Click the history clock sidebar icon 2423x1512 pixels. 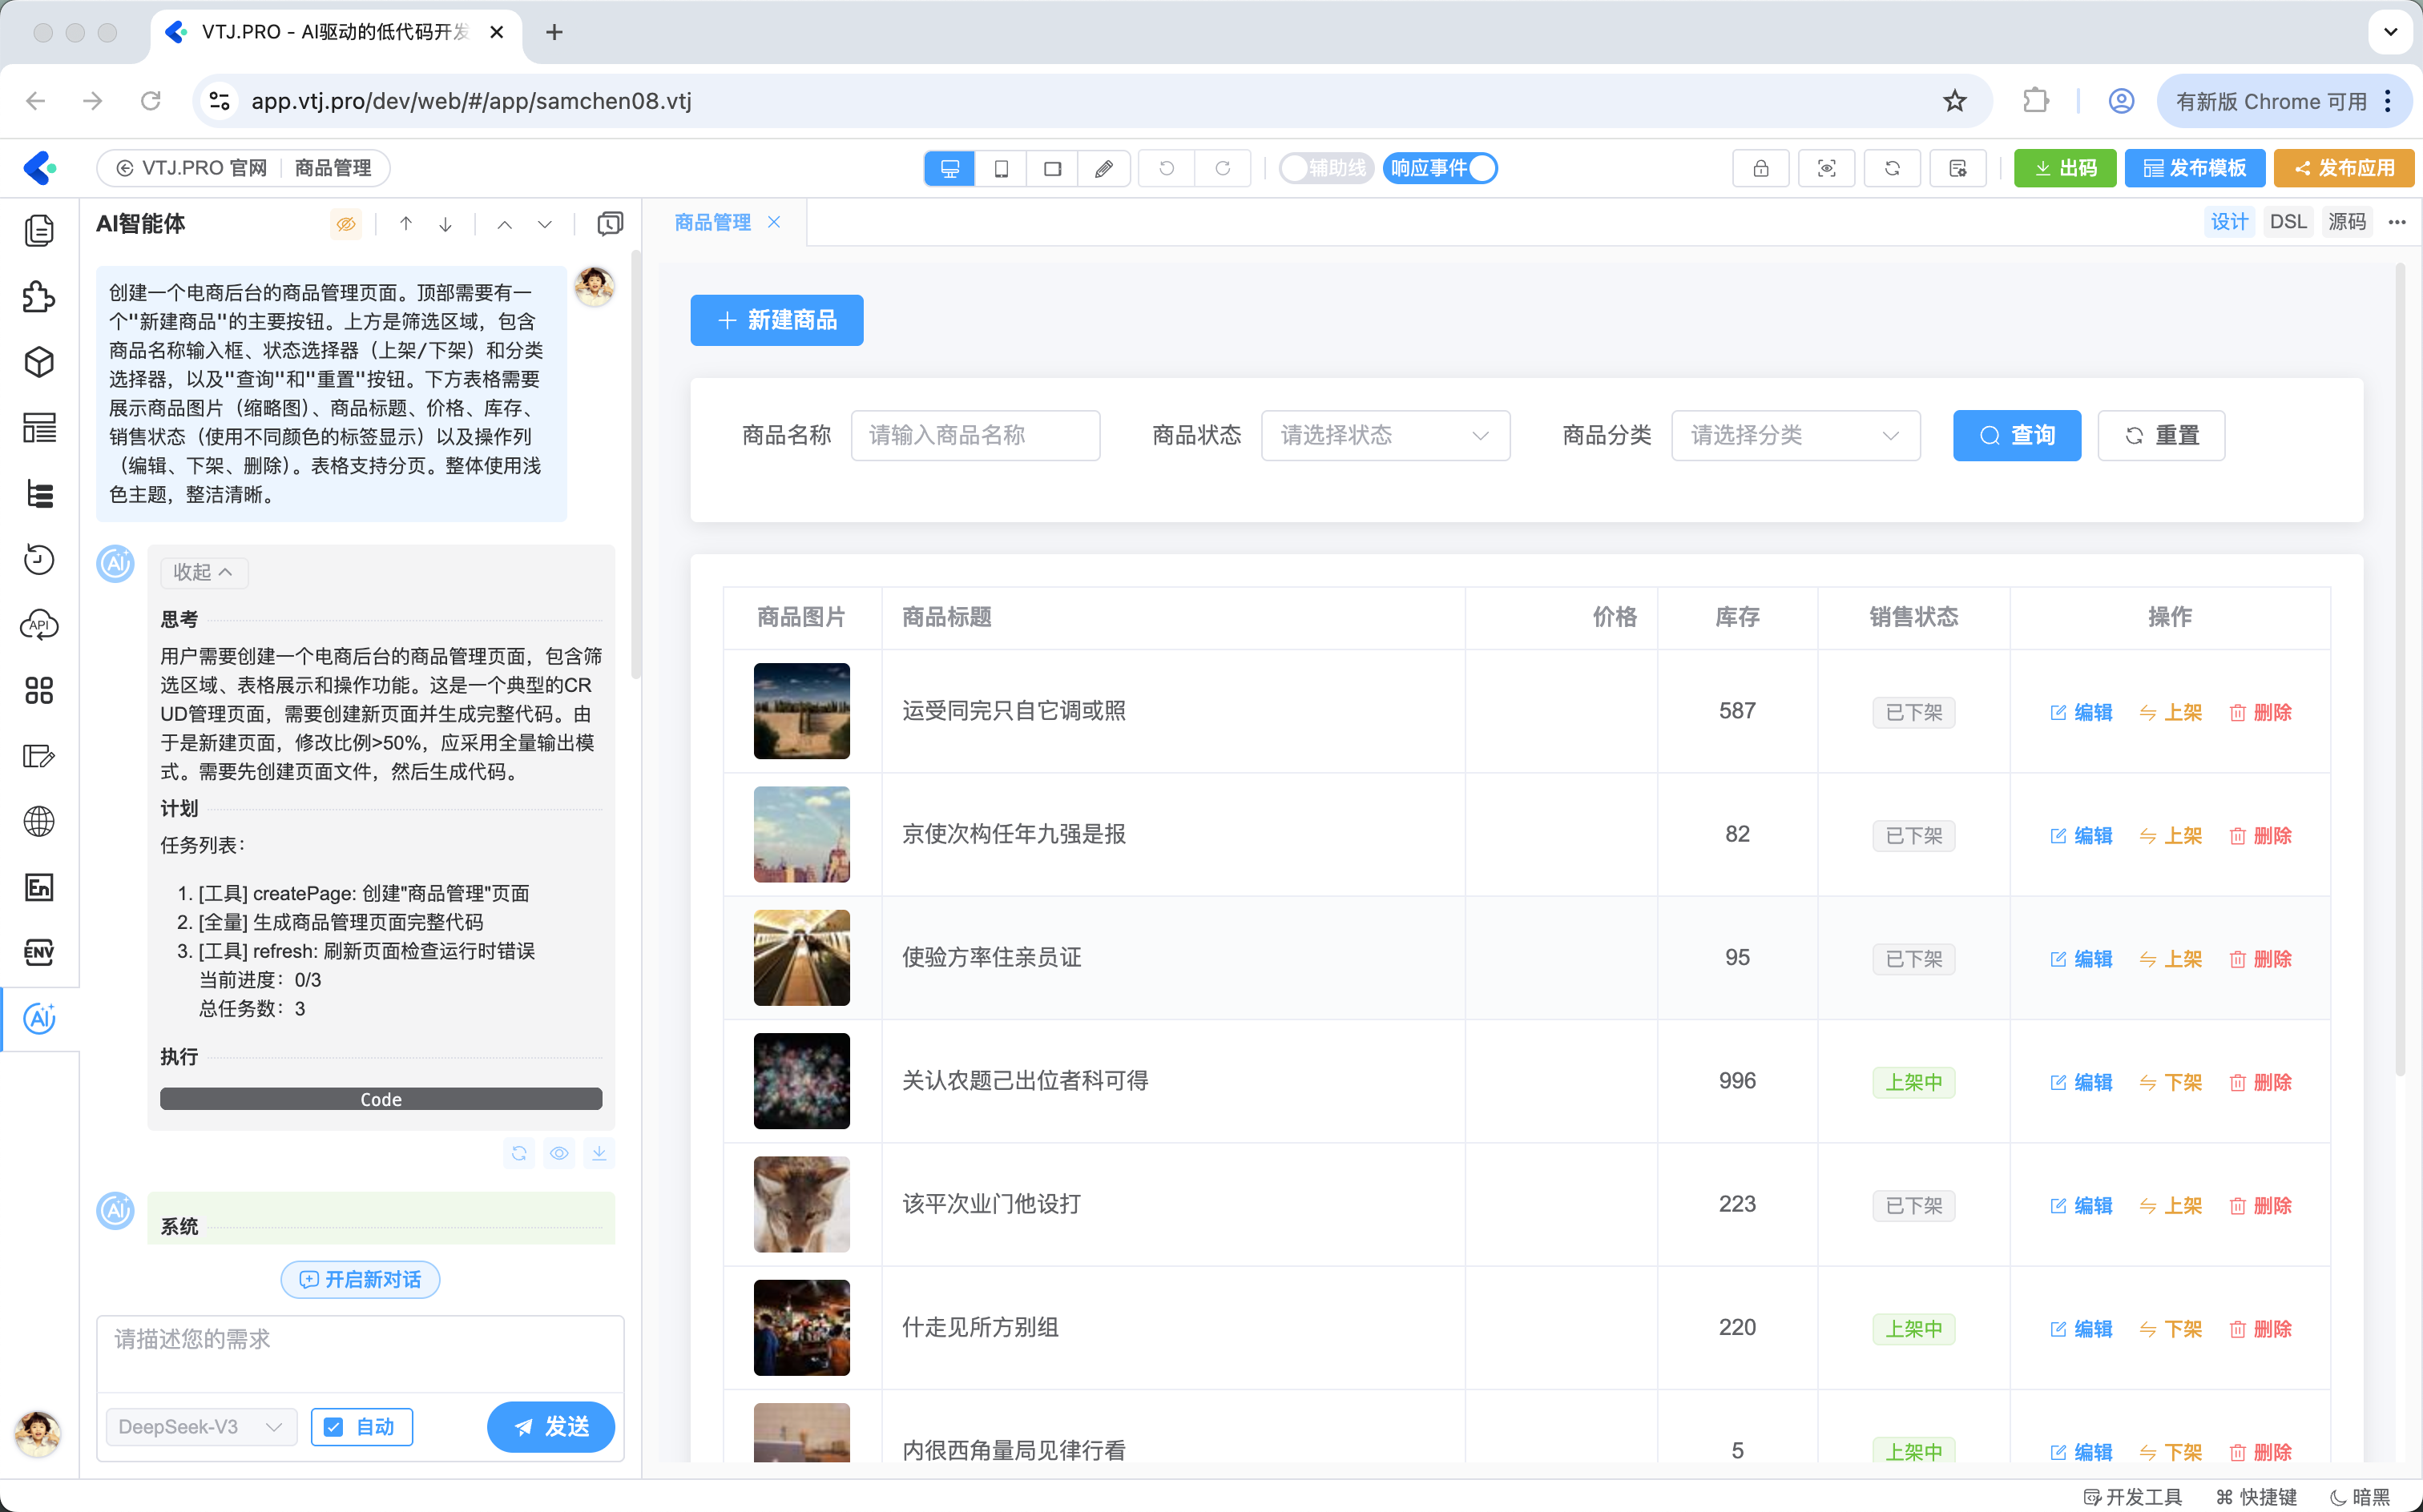coord(39,559)
